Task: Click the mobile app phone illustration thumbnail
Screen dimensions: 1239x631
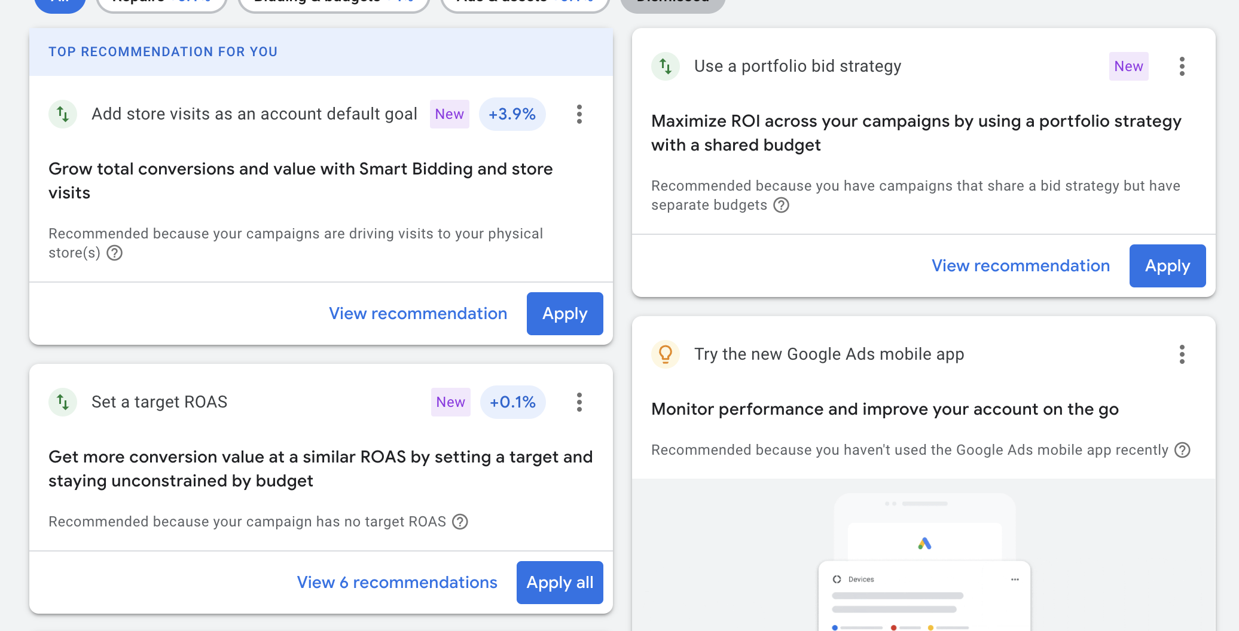Action: 924,562
